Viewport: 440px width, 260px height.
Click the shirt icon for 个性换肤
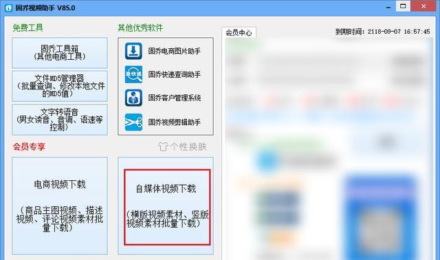(x=163, y=147)
